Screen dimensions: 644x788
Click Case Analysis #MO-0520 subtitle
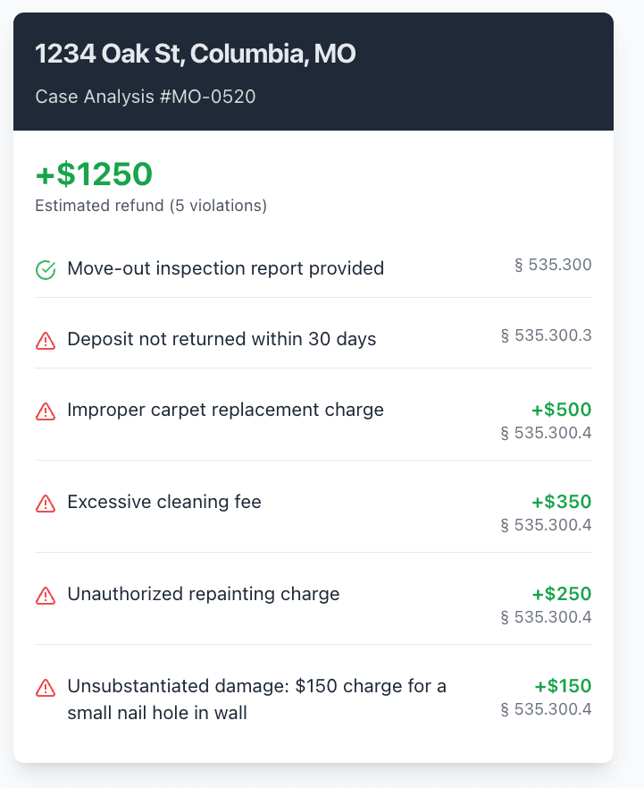point(146,97)
